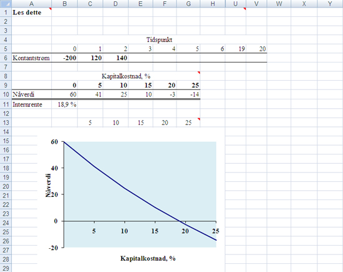Click the comment marker on row 13 in column G
The image size is (343, 272).
tap(199, 119)
